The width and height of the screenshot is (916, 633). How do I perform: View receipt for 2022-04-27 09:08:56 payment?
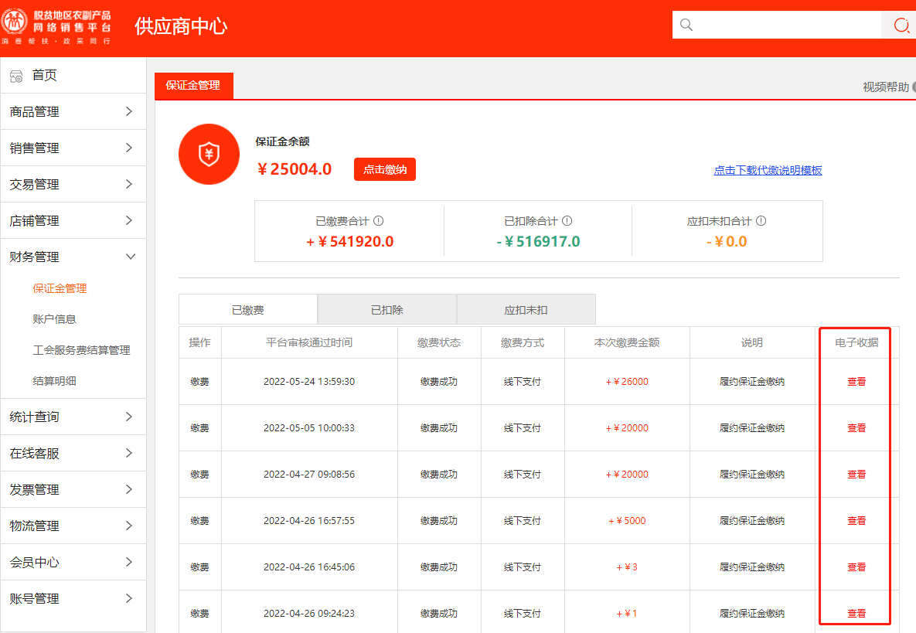click(856, 474)
